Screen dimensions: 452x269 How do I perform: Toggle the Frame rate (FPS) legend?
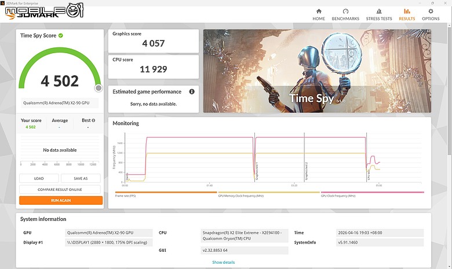click(166, 194)
